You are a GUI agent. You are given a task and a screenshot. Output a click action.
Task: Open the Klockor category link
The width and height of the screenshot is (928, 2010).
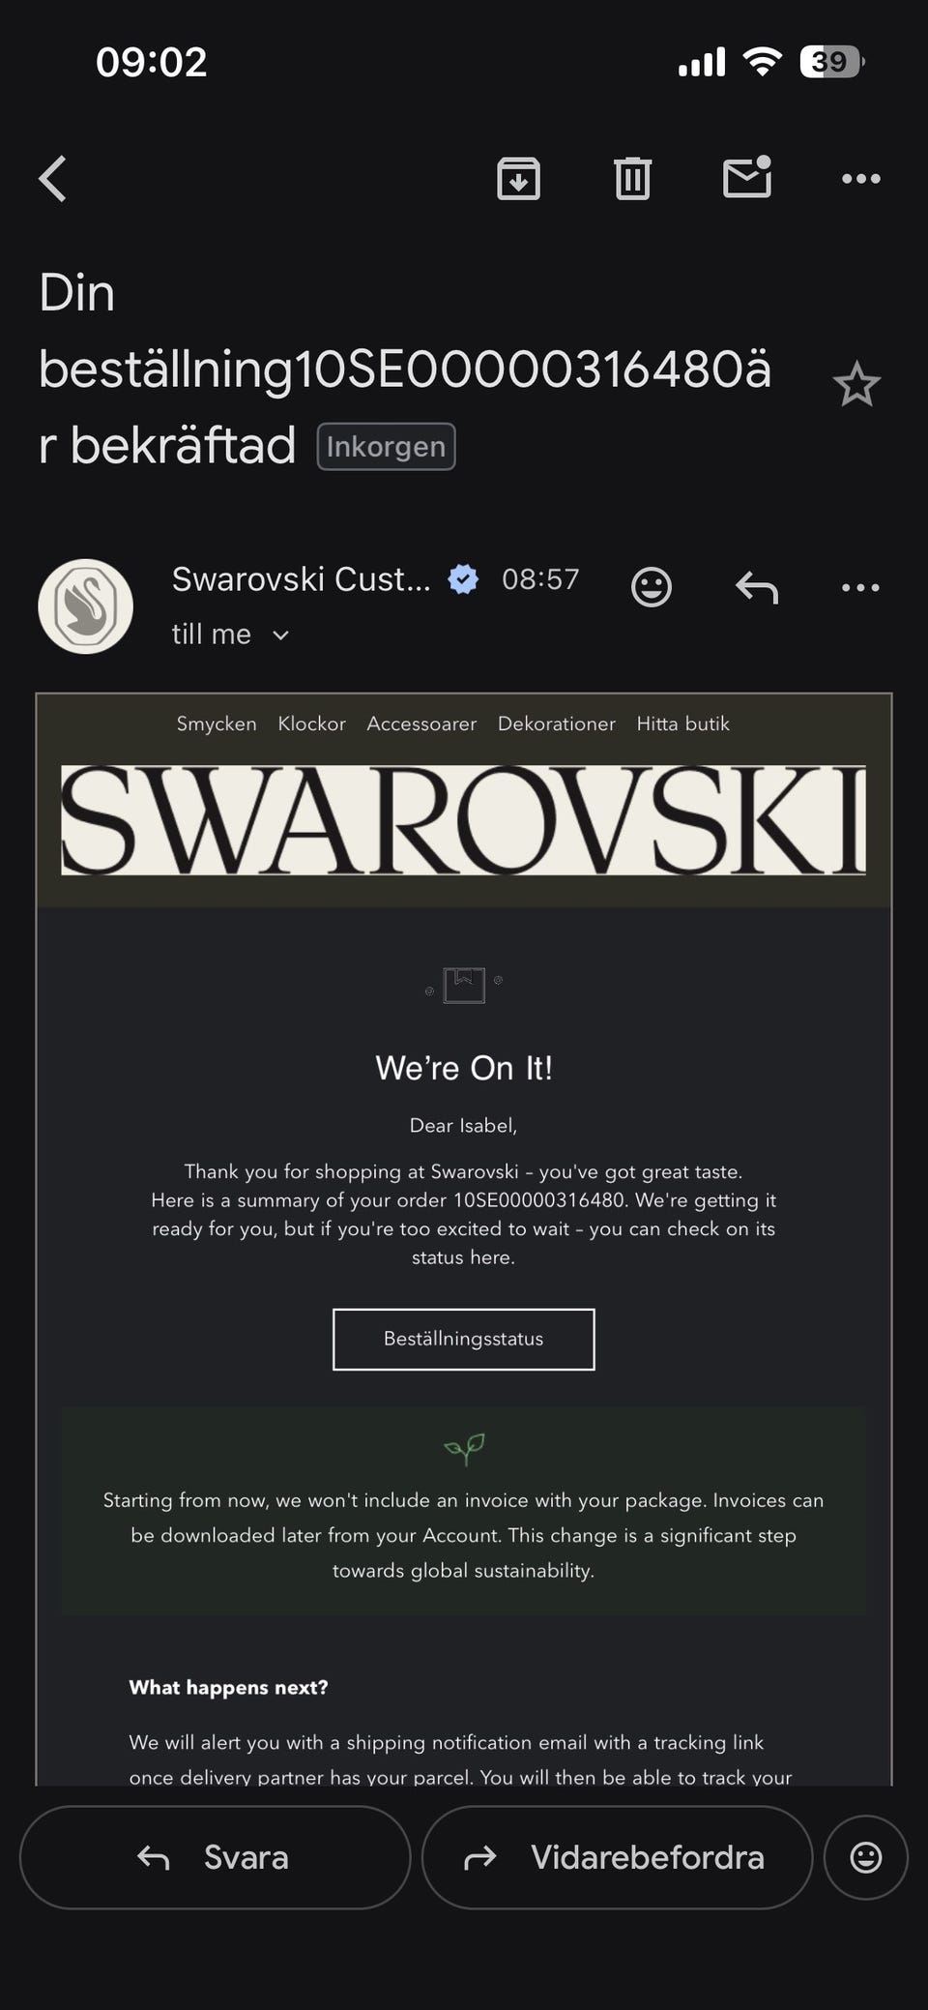(x=311, y=724)
